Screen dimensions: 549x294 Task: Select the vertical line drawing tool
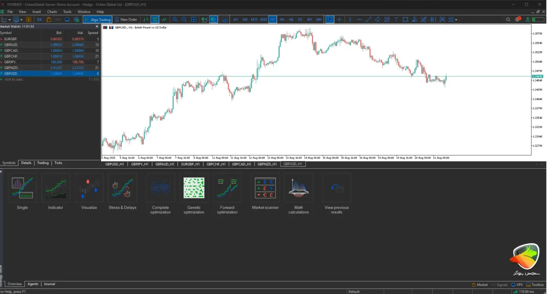[350, 20]
